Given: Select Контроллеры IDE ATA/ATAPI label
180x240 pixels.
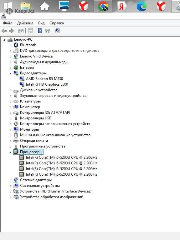Looking at the screenshot, I should (x=45, y=112).
